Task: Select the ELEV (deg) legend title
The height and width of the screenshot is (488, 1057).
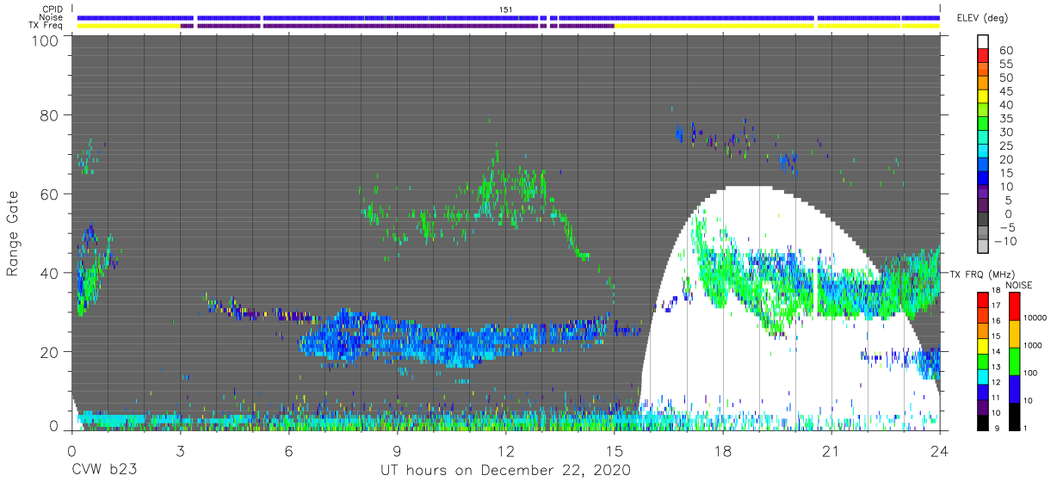Action: coord(981,18)
